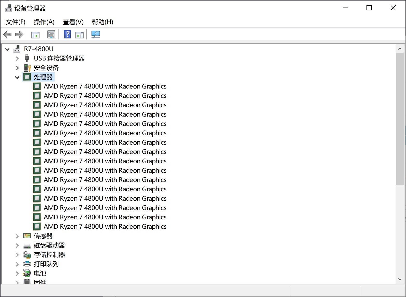
Task: Click the Back arrow toolbar icon
Action: point(7,34)
